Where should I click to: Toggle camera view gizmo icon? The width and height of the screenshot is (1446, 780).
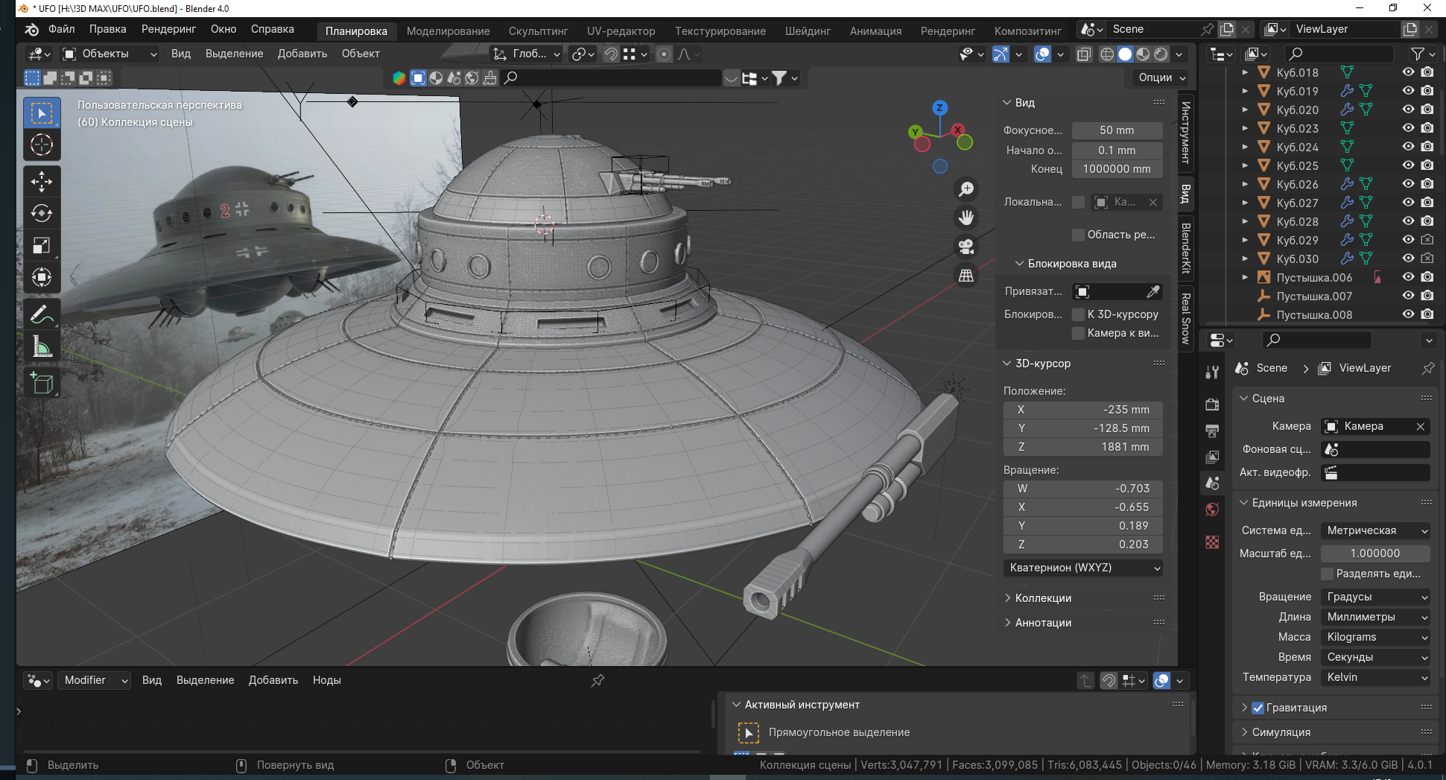coord(966,247)
